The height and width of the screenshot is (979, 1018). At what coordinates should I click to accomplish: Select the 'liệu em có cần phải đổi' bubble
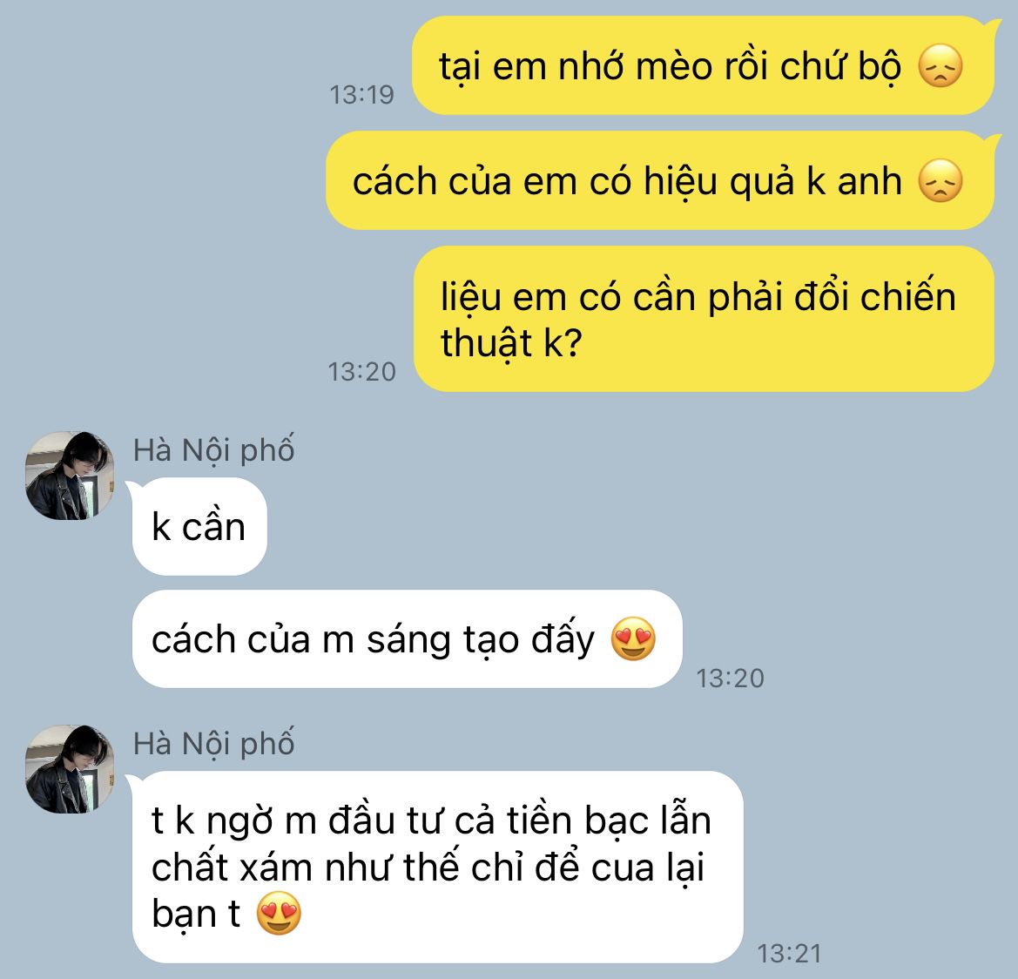tap(704, 319)
